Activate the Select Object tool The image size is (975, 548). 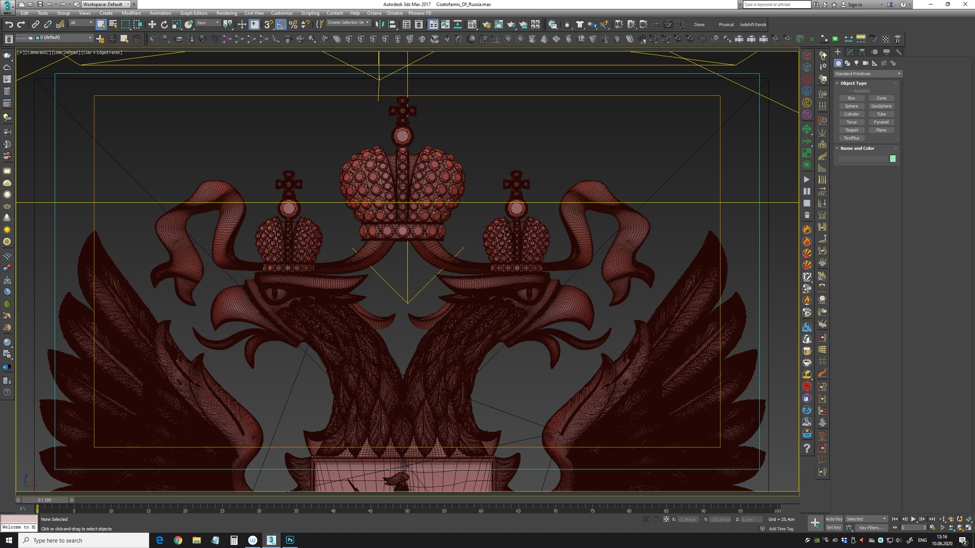(x=101, y=24)
